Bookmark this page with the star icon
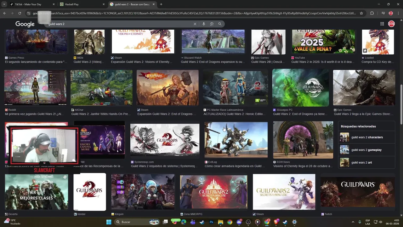Viewport: 403px width, 227px height. 361,13
